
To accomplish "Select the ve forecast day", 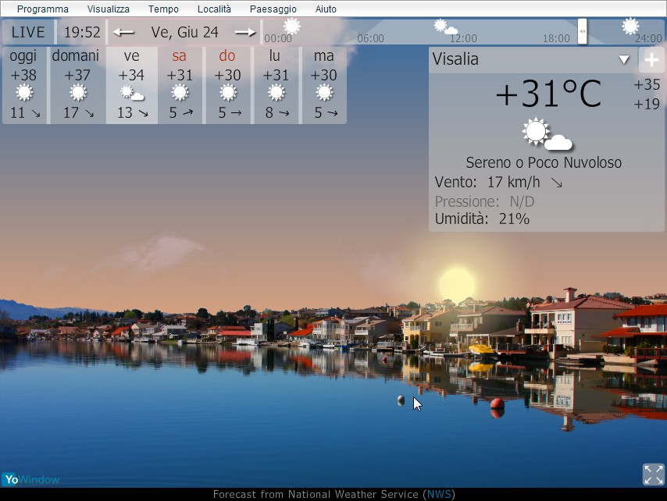I will (x=132, y=85).
